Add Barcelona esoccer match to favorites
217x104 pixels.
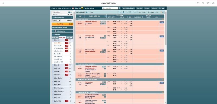[105, 95]
